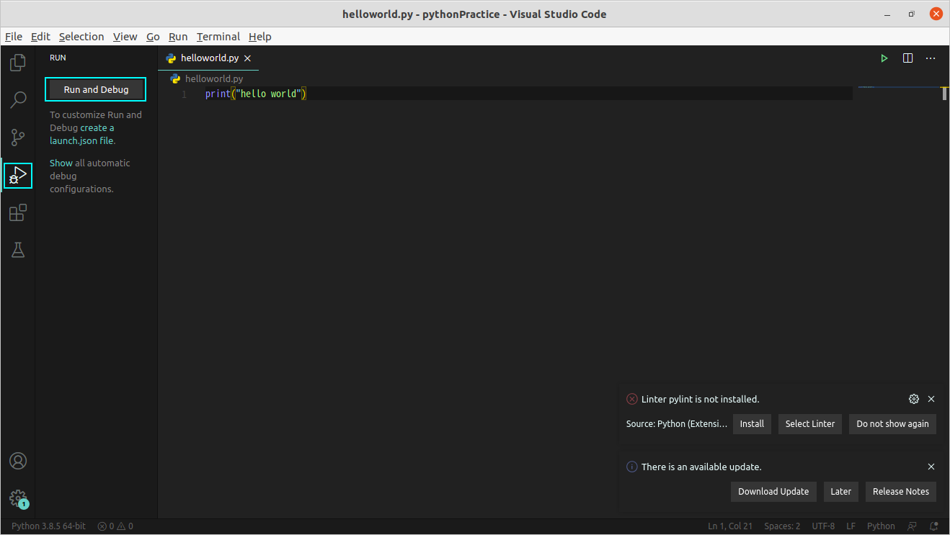This screenshot has width=950, height=535.
Task: Open linter notification settings gear
Action: click(914, 399)
